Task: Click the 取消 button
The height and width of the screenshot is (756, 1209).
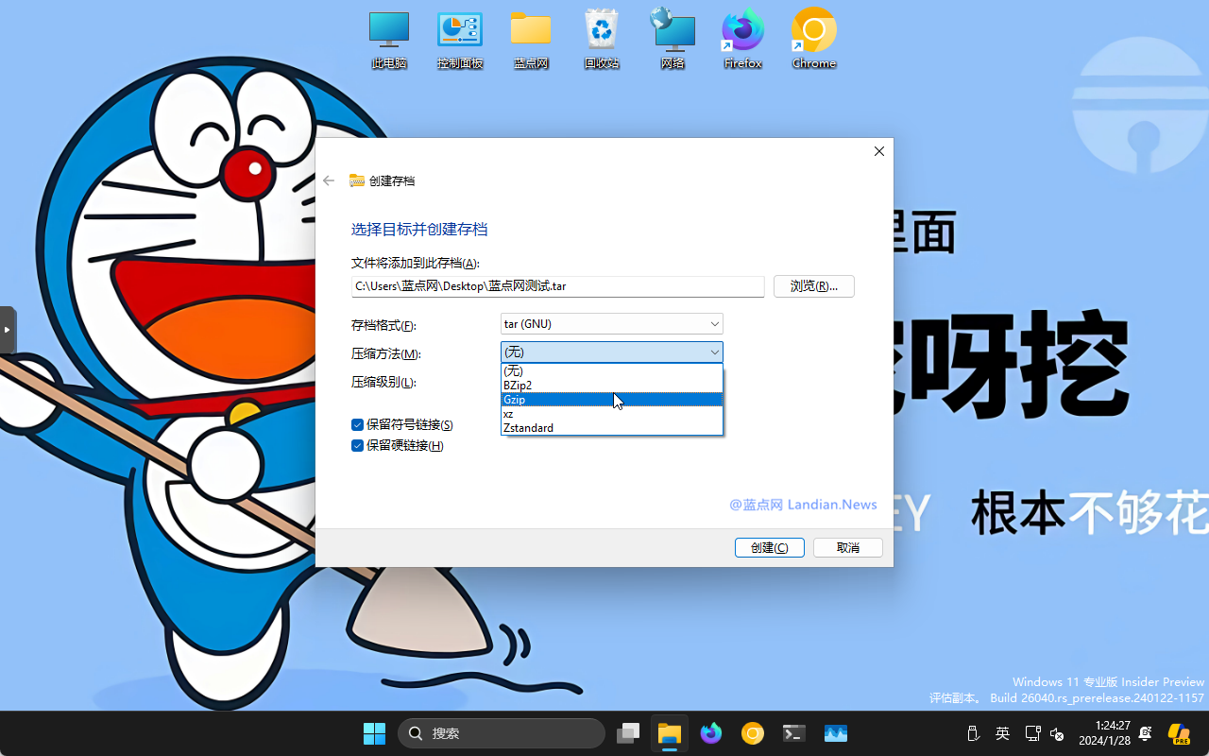Action: tap(848, 547)
